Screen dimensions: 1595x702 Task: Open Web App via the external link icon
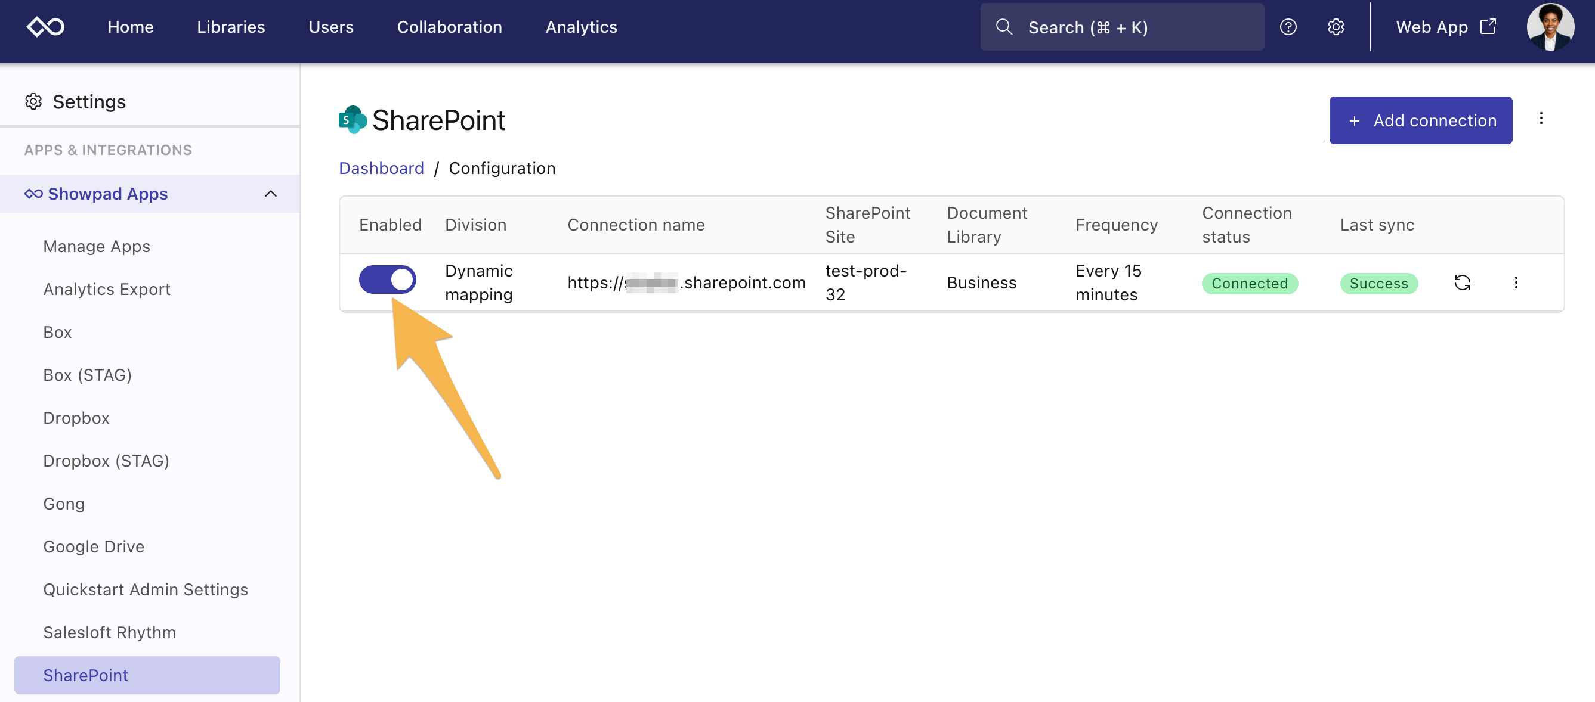tap(1488, 26)
